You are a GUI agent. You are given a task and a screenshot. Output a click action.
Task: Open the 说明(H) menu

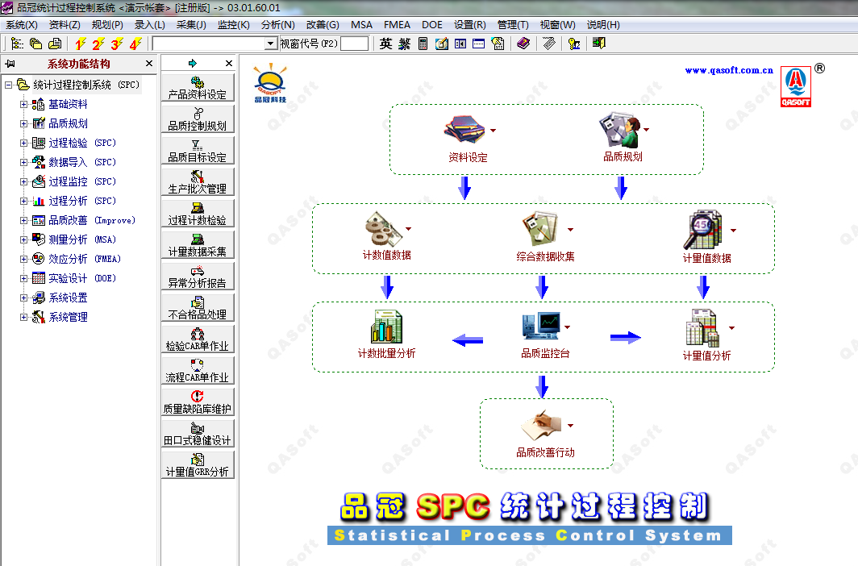tap(603, 25)
